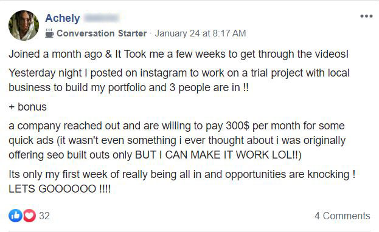The width and height of the screenshot is (379, 232).
Task: Show the 32 reactions count list
Action: 44,216
